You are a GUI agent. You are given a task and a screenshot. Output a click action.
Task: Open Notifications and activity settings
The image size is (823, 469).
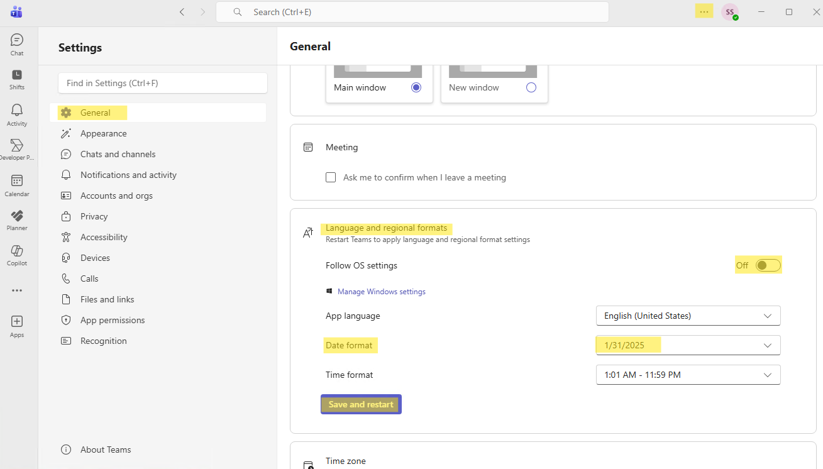point(128,175)
